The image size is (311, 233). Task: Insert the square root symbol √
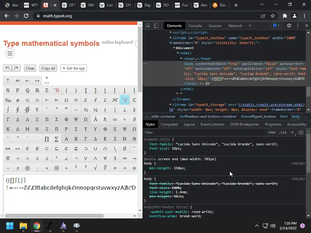click(x=95, y=168)
